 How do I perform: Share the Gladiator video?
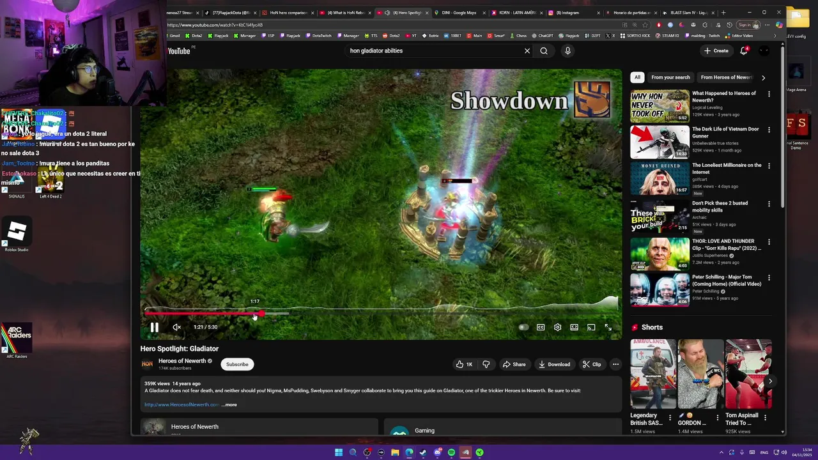(514, 364)
